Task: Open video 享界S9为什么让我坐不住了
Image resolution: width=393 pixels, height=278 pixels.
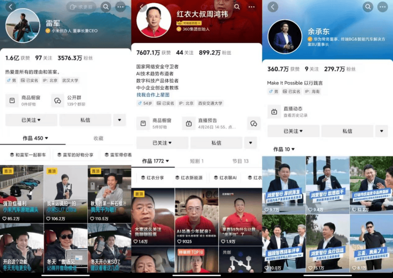Action: pyautogui.click(x=241, y=217)
